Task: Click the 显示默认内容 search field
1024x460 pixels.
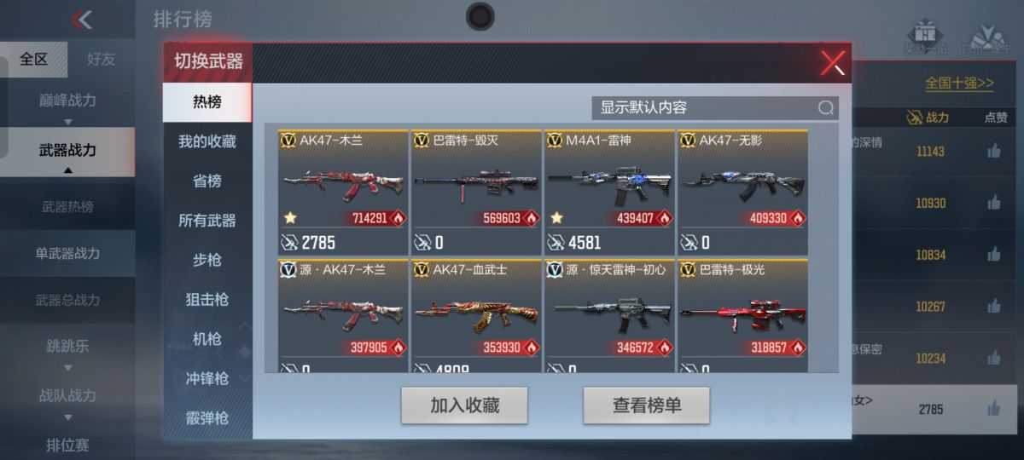Action: (x=715, y=108)
